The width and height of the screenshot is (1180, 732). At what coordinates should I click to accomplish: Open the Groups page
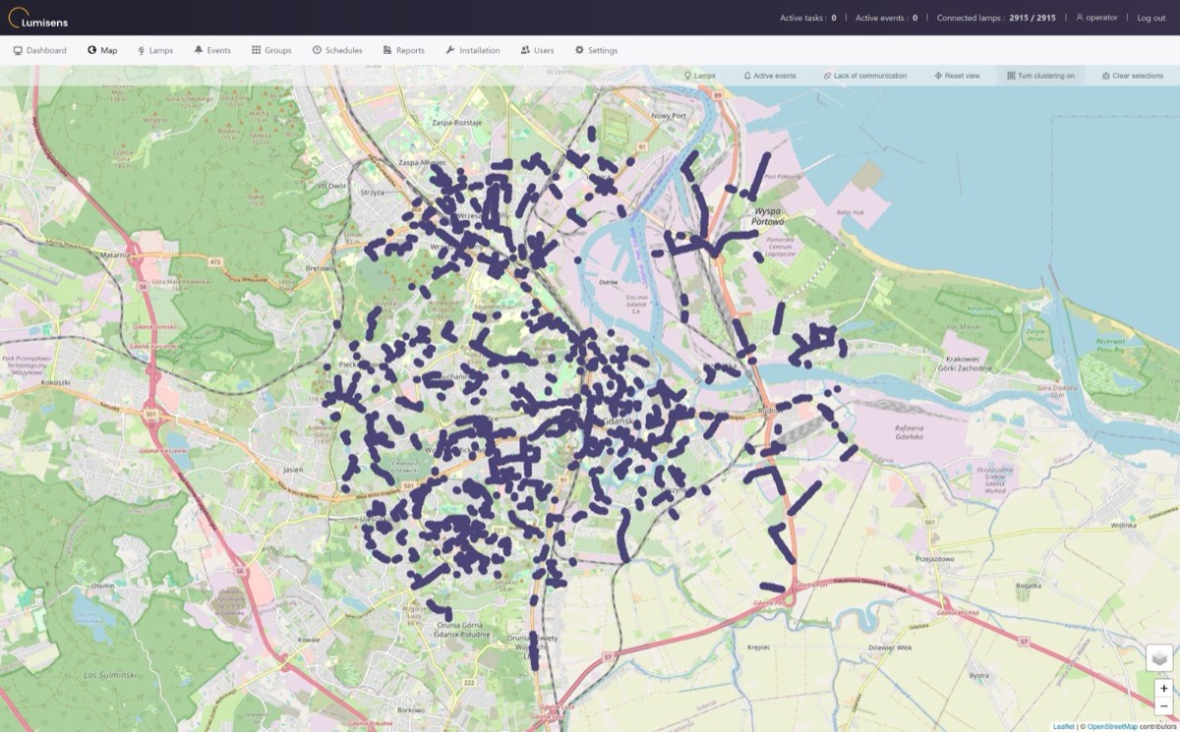271,50
